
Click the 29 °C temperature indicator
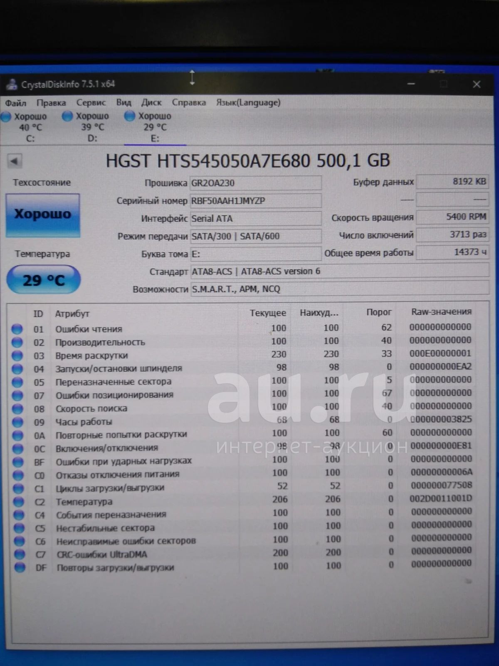43,280
